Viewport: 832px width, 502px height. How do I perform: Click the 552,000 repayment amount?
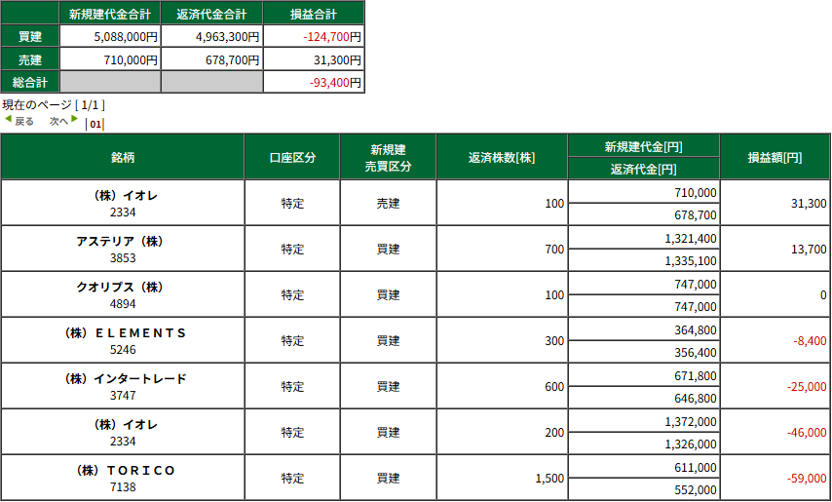pos(695,489)
